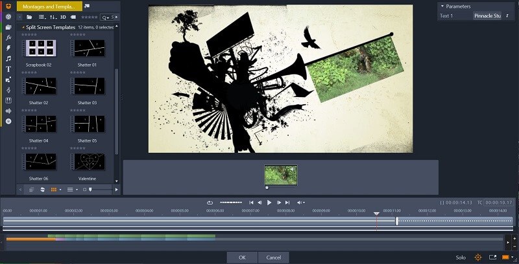Viewport: 519px width, 264px height.
Task: Open the search options dropdown
Action: [106, 17]
